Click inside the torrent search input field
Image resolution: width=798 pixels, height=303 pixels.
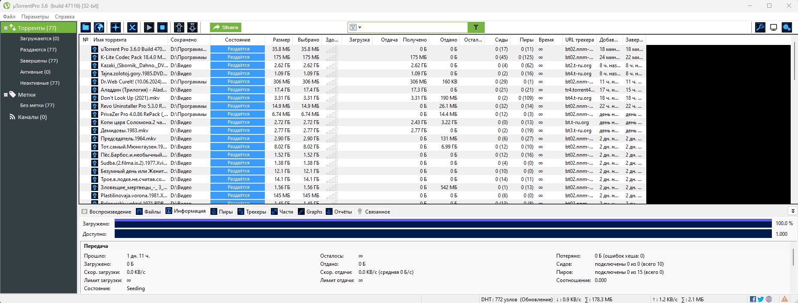tap(414, 27)
